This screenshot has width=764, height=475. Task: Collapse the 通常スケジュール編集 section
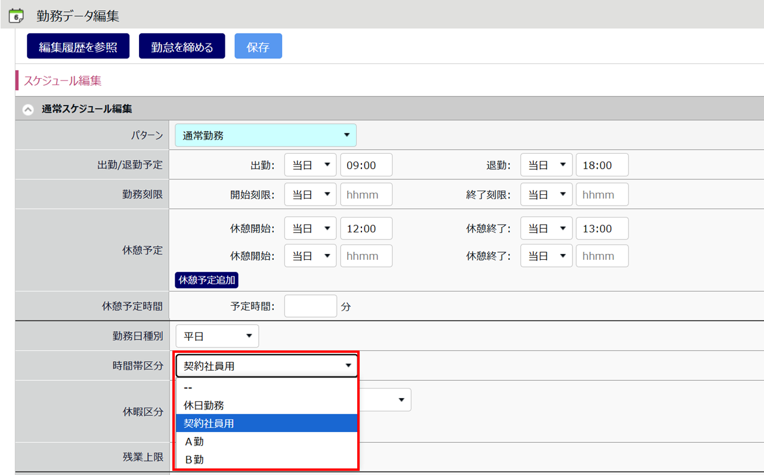pyautogui.click(x=27, y=110)
